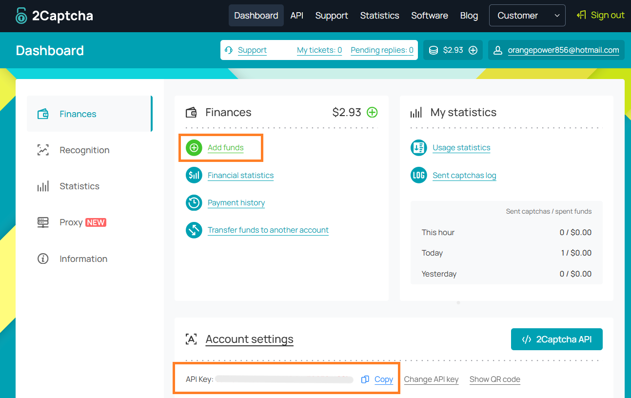The width and height of the screenshot is (631, 398).
Task: Open Support in top navigation
Action: coord(332,16)
